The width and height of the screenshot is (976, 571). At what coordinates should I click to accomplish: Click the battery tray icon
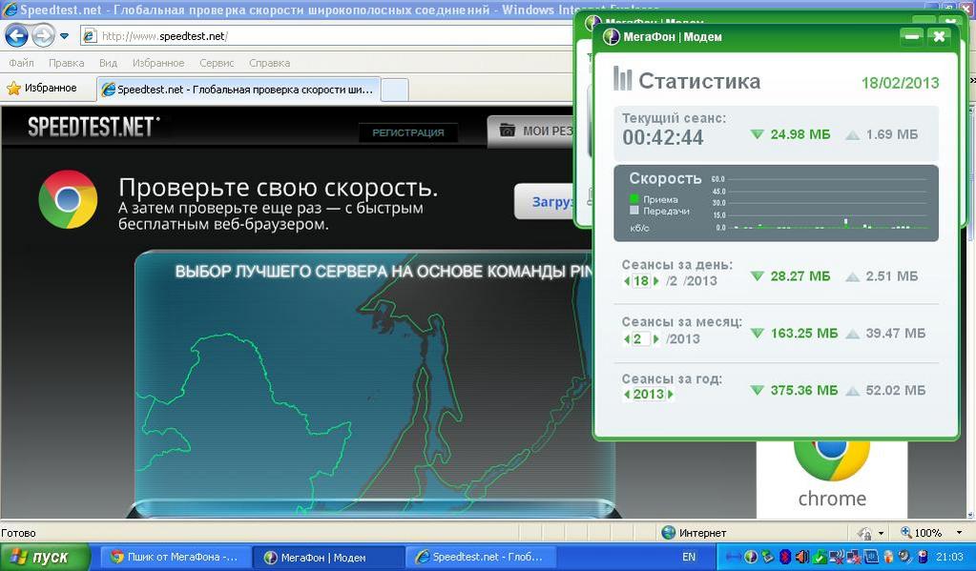(x=923, y=557)
